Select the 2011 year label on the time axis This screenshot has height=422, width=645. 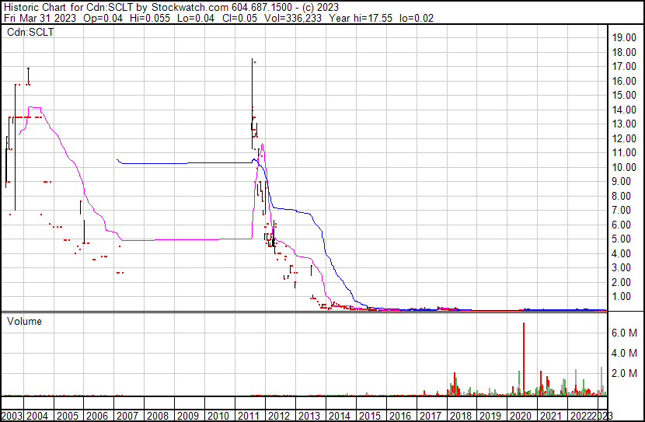click(247, 415)
